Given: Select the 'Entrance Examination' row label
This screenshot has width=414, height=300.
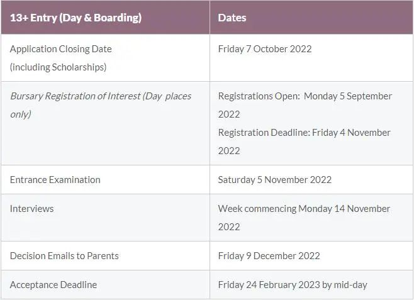Looking at the screenshot, I should pyautogui.click(x=55, y=180).
